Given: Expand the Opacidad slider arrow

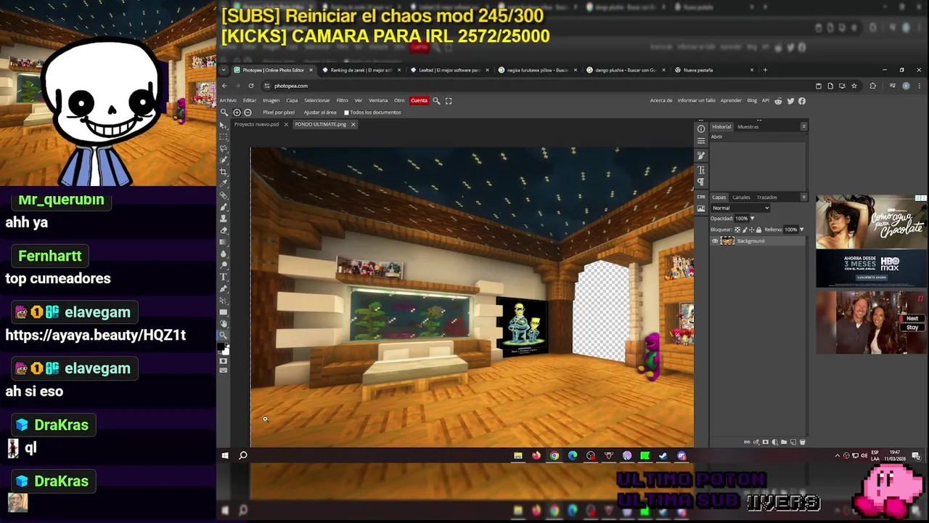Looking at the screenshot, I should (x=752, y=218).
